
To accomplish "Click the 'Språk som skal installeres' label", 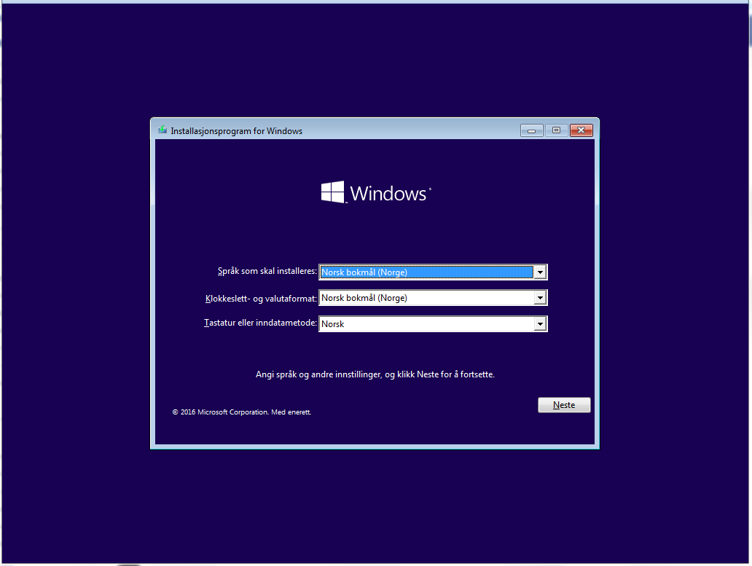I will pos(267,271).
